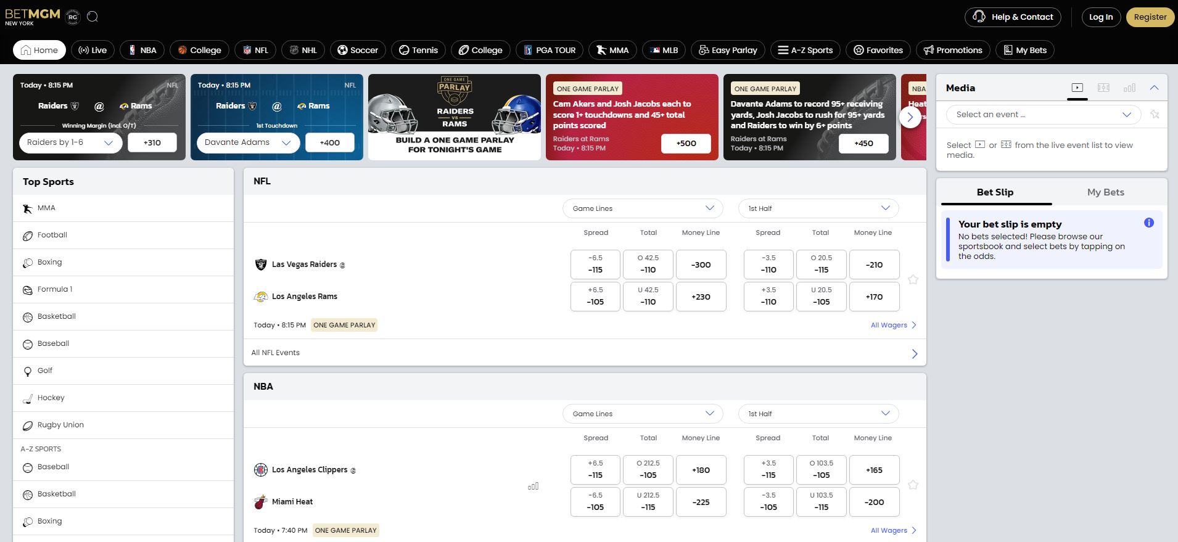Open the Raiders by 1-6 winning margin dropdown

coord(71,142)
